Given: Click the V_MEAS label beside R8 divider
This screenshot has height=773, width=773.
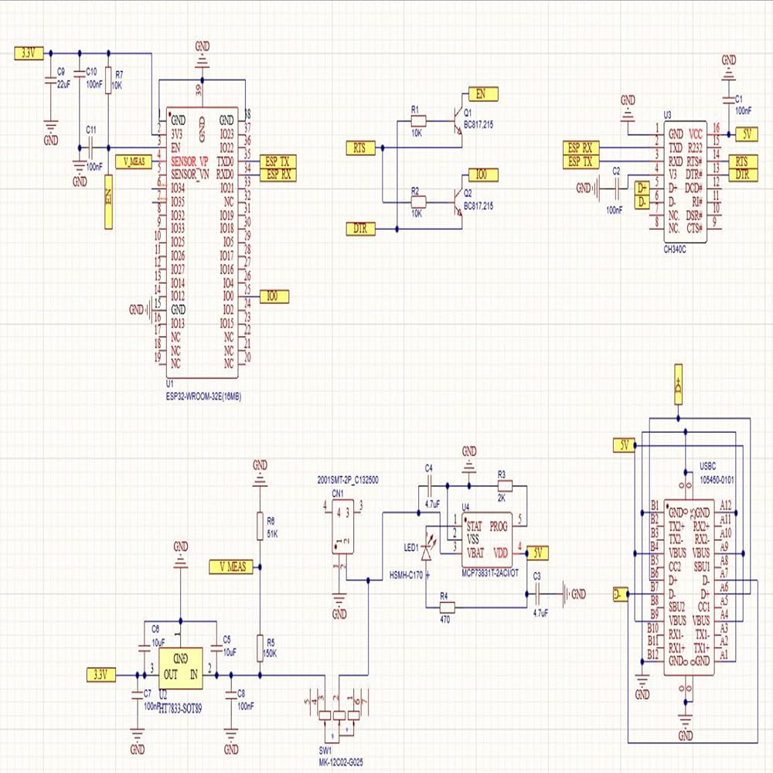Looking at the screenshot, I should coord(230,567).
